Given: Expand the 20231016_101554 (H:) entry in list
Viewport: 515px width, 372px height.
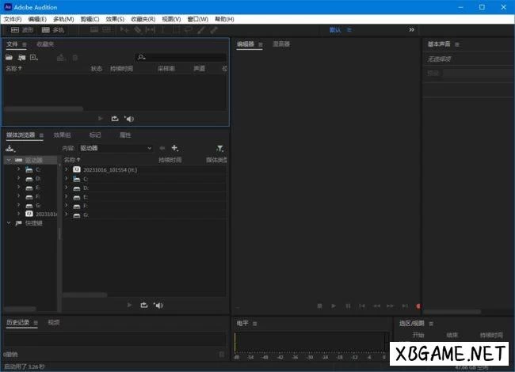Looking at the screenshot, I should (x=67, y=169).
